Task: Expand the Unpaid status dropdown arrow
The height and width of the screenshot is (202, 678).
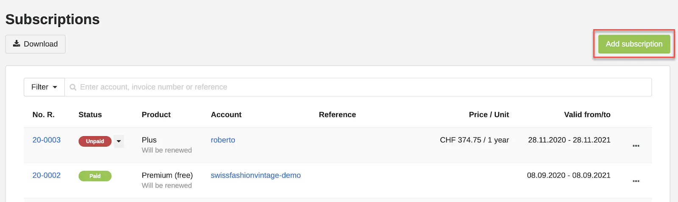Action: (x=119, y=141)
